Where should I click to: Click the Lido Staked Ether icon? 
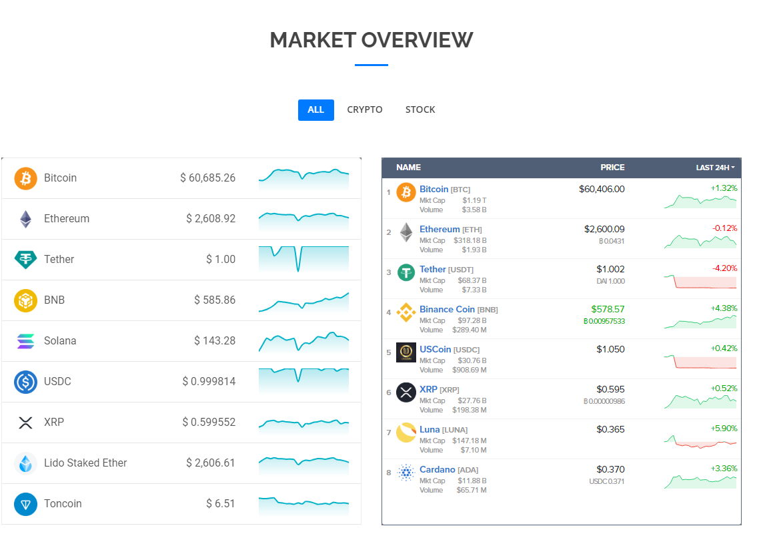[x=25, y=463]
